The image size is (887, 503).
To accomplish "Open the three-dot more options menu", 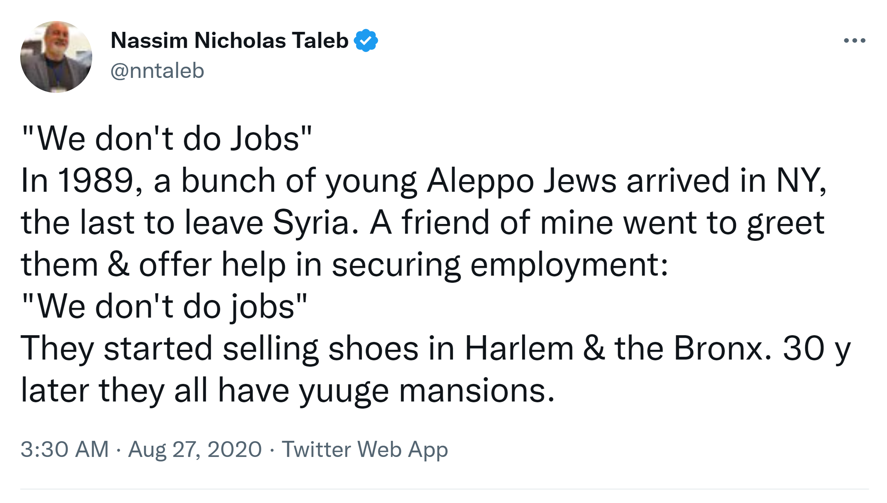I will coord(854,40).
